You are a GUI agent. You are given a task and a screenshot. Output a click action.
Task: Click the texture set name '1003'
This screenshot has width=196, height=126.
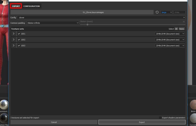(23, 46)
